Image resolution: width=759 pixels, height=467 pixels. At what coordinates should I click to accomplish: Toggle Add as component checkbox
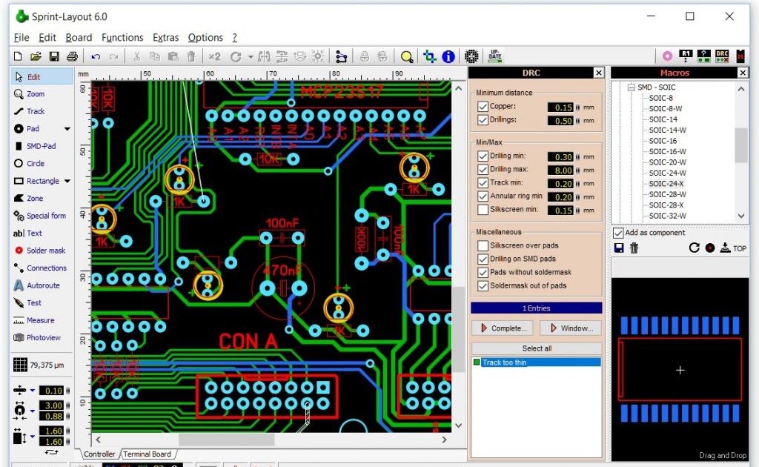pos(618,233)
